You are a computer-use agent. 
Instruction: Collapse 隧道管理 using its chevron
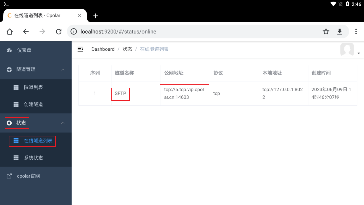pos(63,69)
